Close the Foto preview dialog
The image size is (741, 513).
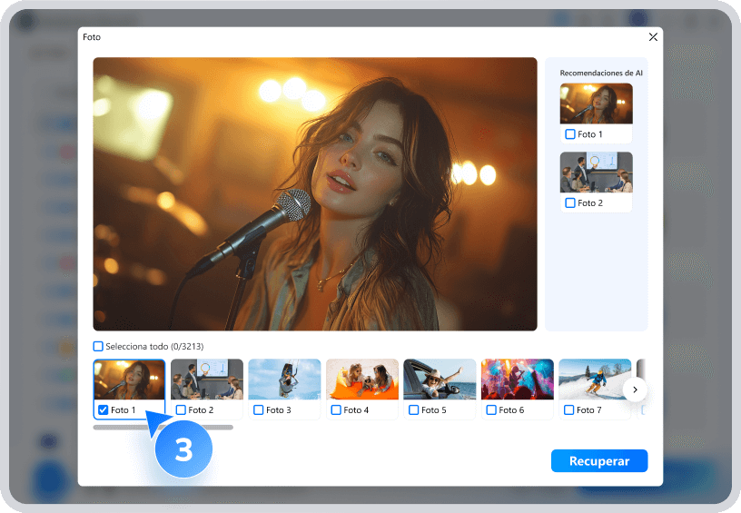tap(653, 37)
